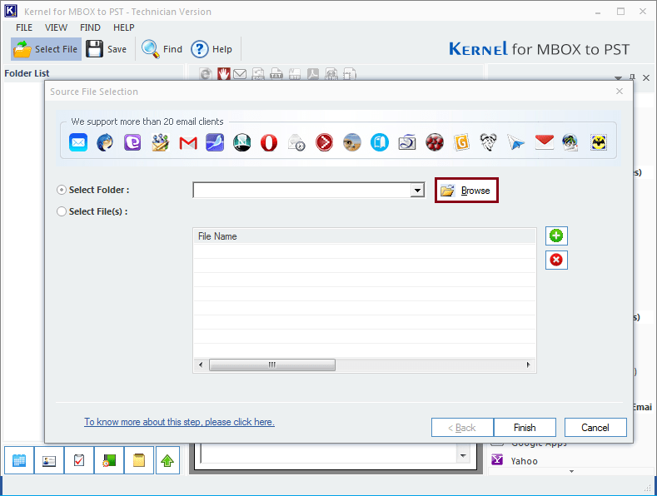Viewport: 657px width, 496px height.
Task: Click the Select File toolbar button
Action: click(46, 49)
